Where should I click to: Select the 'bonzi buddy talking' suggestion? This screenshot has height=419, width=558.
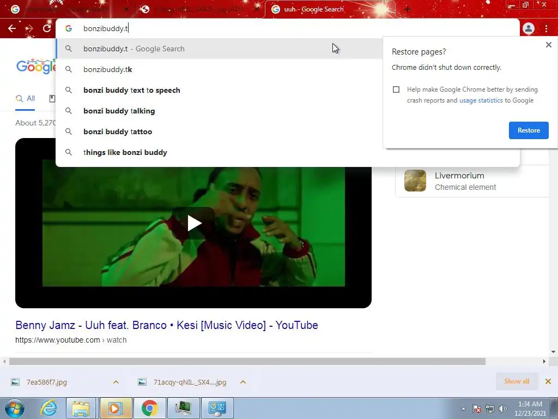pyautogui.click(x=219, y=111)
